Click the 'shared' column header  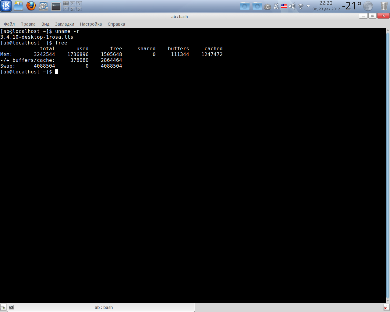pos(147,49)
